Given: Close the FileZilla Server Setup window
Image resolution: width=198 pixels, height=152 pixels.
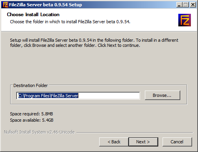Looking at the screenshot, I should tap(193, 5).
